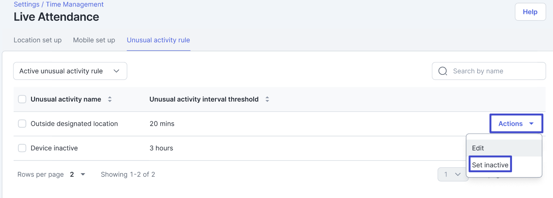Click chevron in Active unusual activity filter

point(116,71)
